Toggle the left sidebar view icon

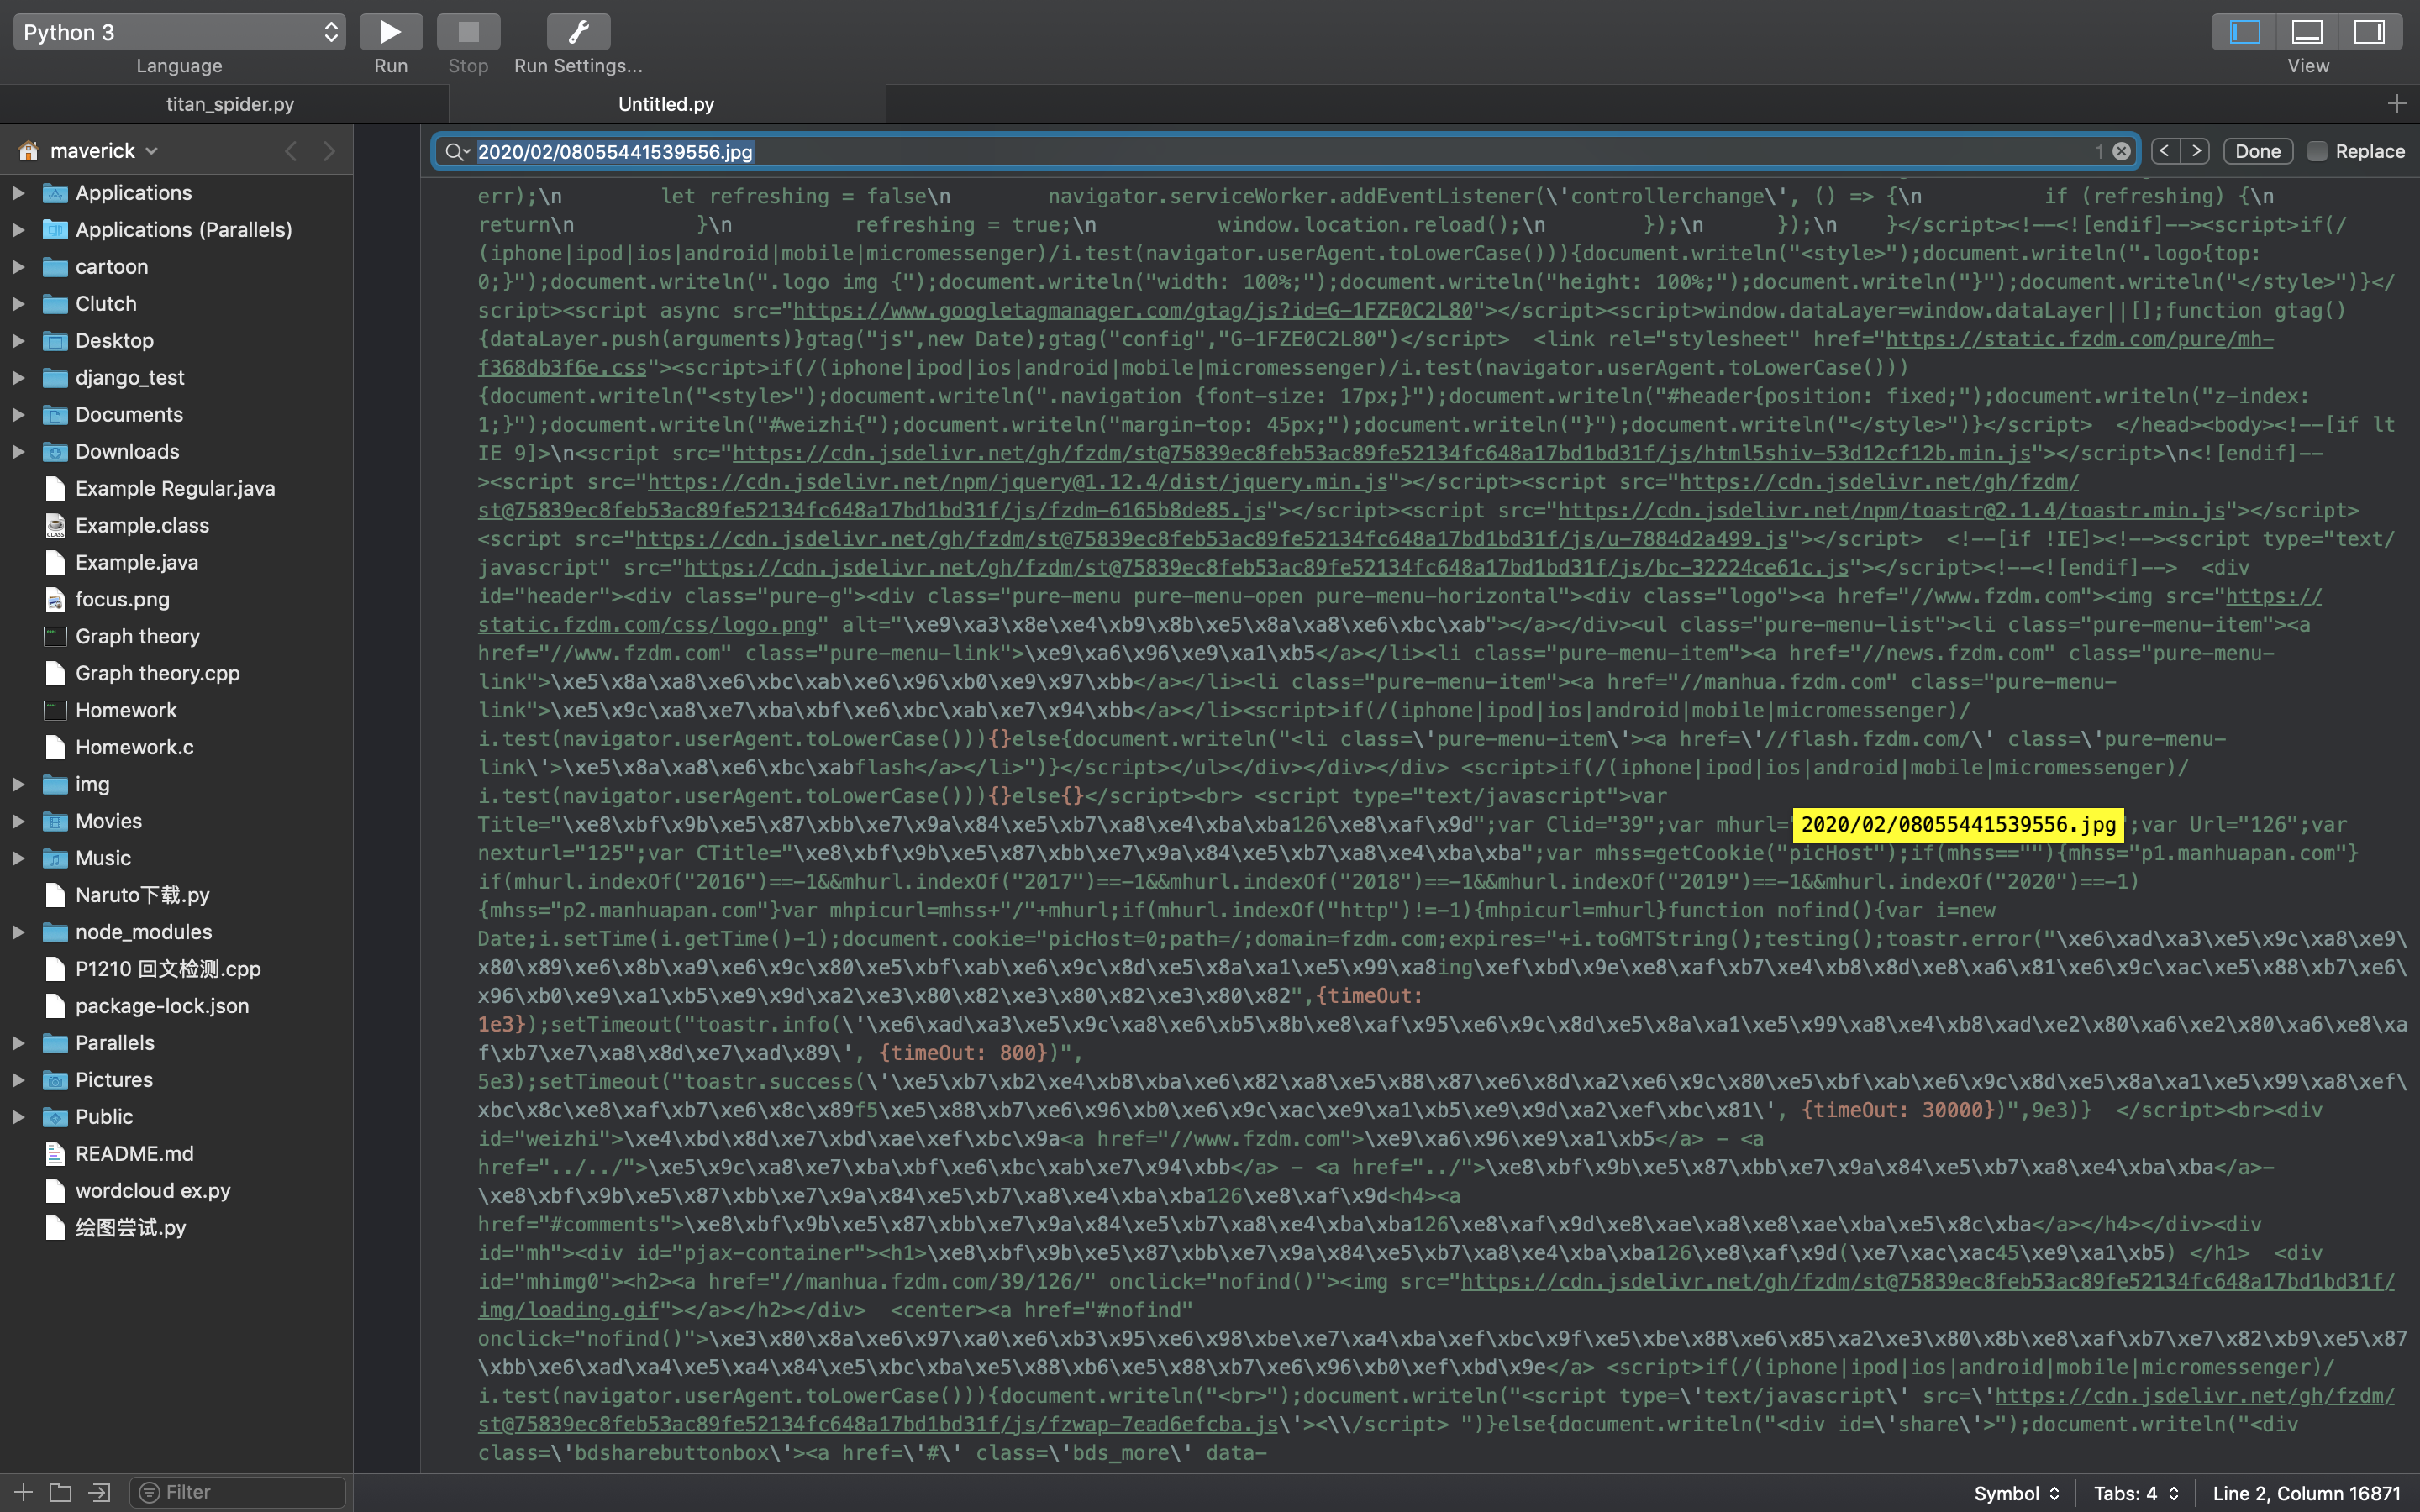point(2244,32)
